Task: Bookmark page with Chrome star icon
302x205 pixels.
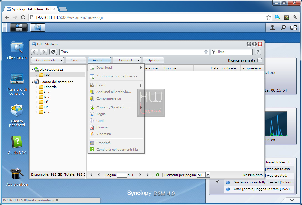Action: point(269,17)
